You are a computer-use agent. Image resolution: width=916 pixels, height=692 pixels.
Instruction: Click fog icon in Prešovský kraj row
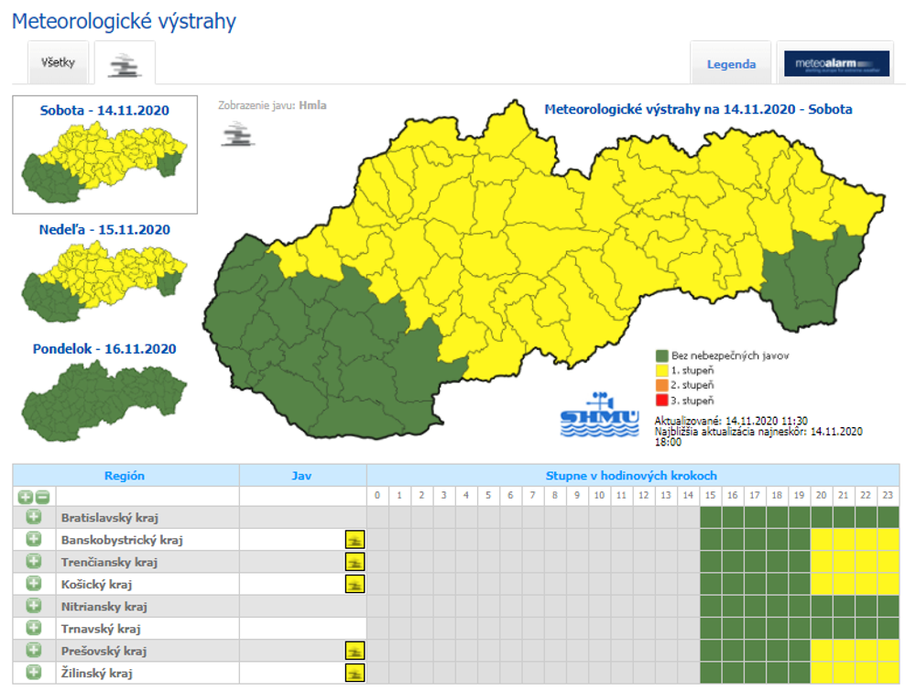coord(354,651)
